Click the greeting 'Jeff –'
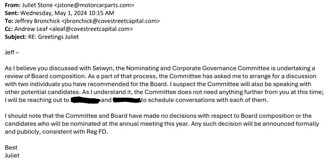The height and width of the screenshot is (162, 333). 12,52
